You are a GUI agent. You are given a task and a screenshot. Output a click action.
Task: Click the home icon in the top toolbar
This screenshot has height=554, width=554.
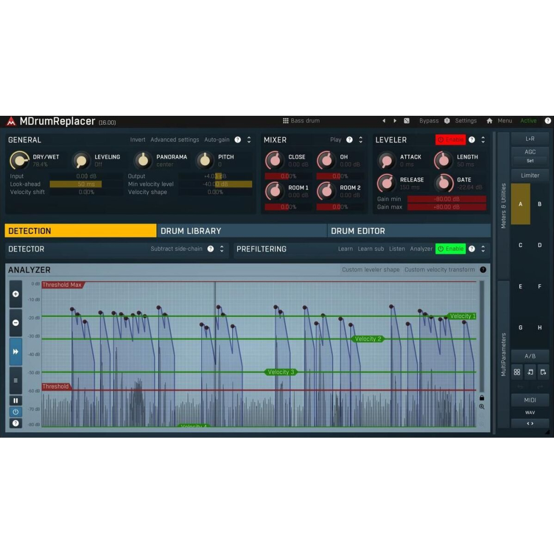(490, 120)
